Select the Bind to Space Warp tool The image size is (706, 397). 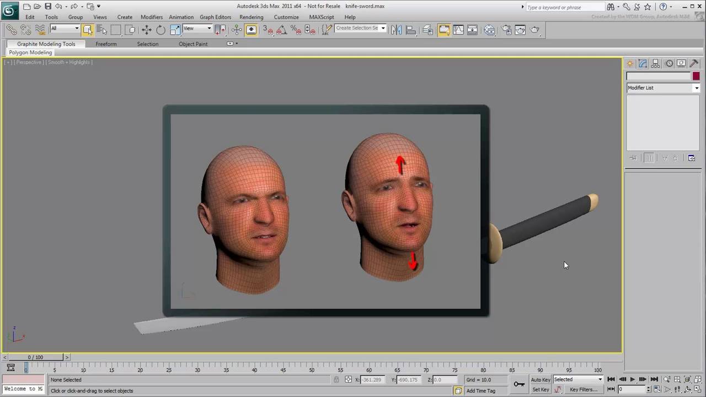(40, 30)
